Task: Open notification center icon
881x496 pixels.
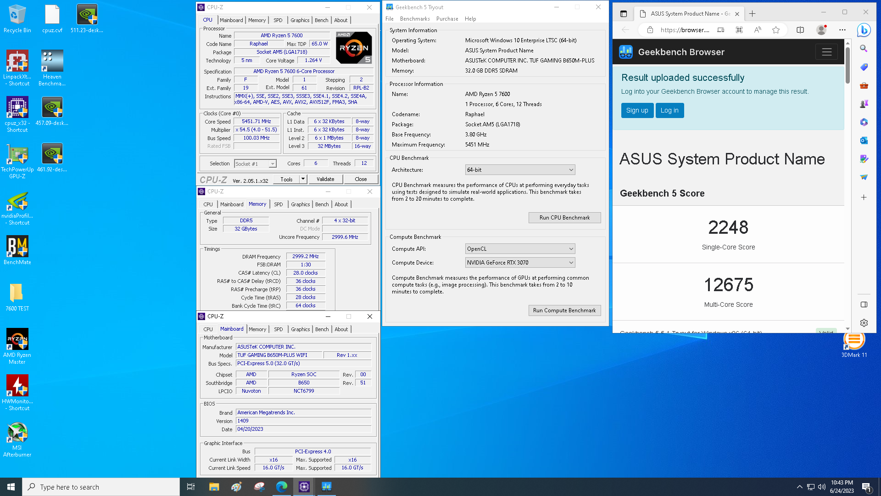Action: pyautogui.click(x=866, y=487)
